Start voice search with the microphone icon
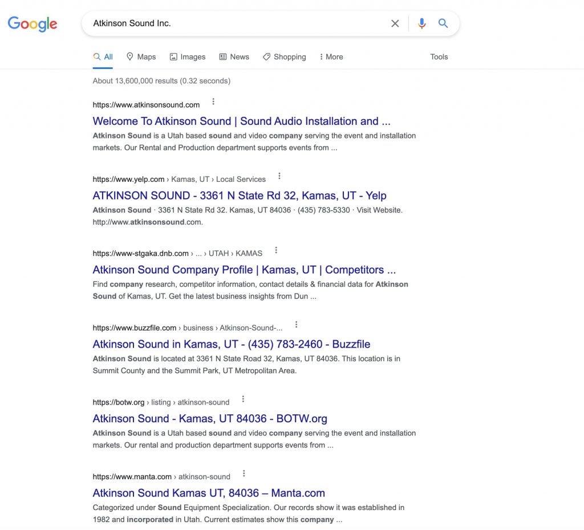Image resolution: width=584 pixels, height=530 pixels. [x=421, y=23]
